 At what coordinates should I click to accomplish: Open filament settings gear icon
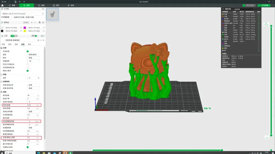(43, 23)
